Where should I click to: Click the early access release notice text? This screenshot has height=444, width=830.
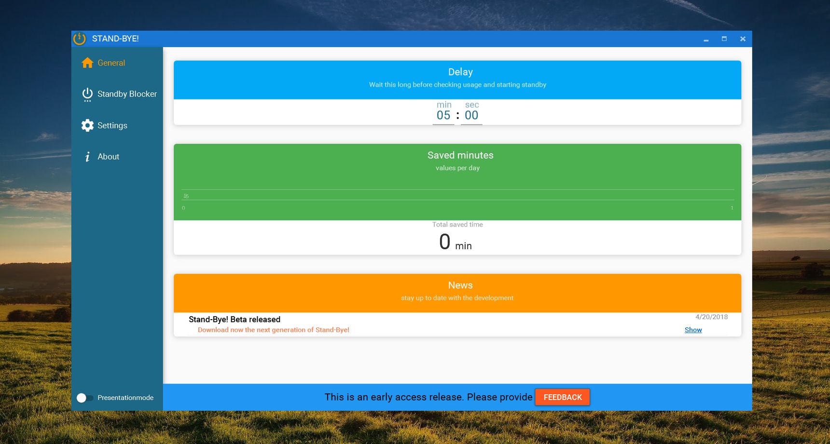[429, 397]
